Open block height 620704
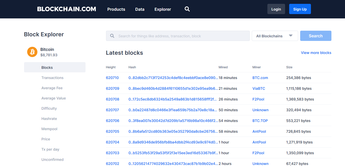 pos(112,142)
